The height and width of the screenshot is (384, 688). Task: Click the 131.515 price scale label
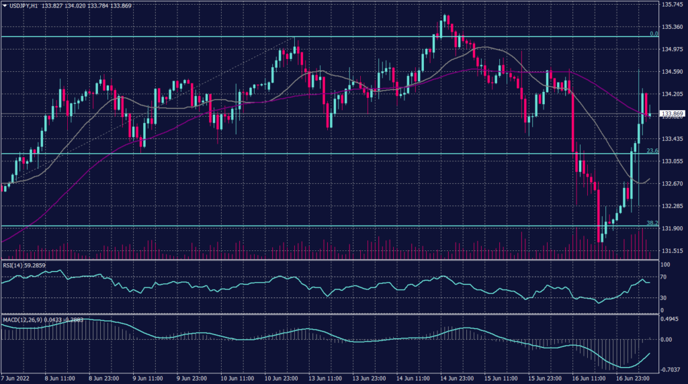(673, 250)
